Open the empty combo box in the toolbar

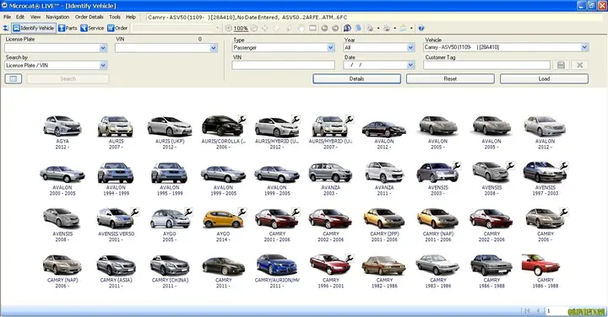tap(176, 29)
